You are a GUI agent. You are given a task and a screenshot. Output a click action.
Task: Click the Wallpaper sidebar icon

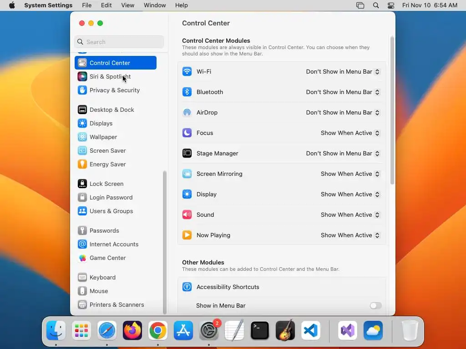pyautogui.click(x=82, y=137)
